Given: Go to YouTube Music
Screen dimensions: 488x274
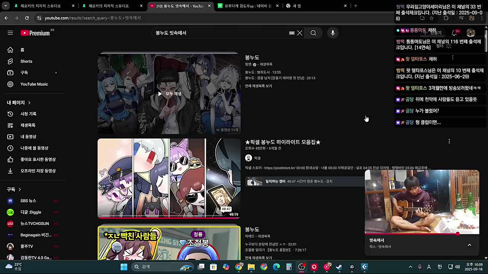Looking at the screenshot, I should (x=34, y=84).
